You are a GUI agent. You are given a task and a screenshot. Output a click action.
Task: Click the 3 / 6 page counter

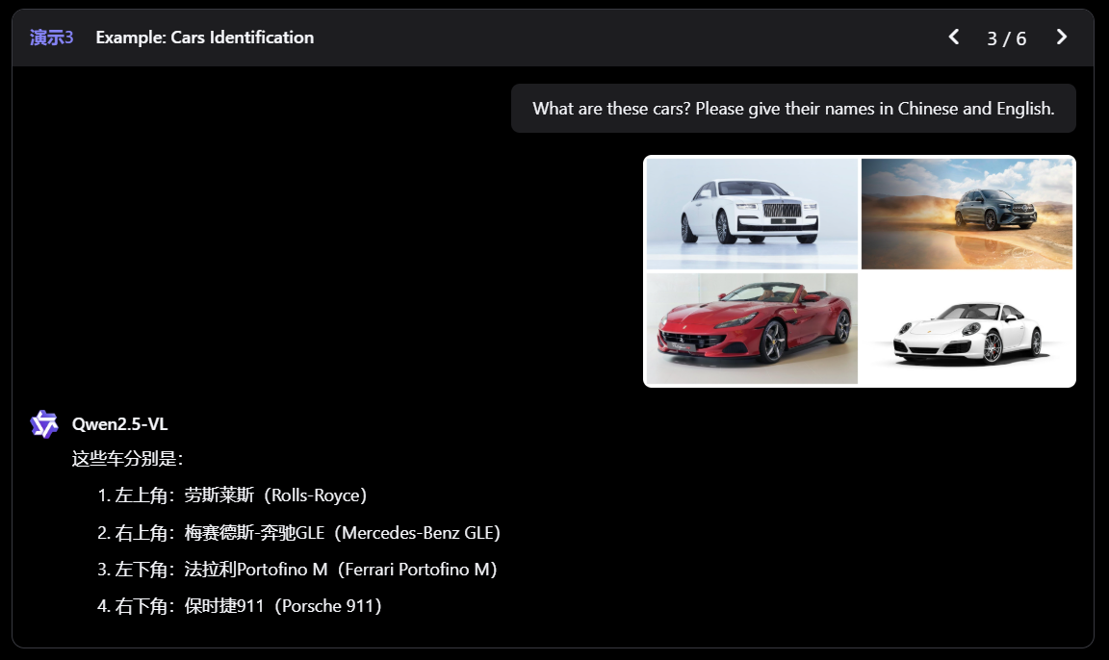click(x=1006, y=38)
